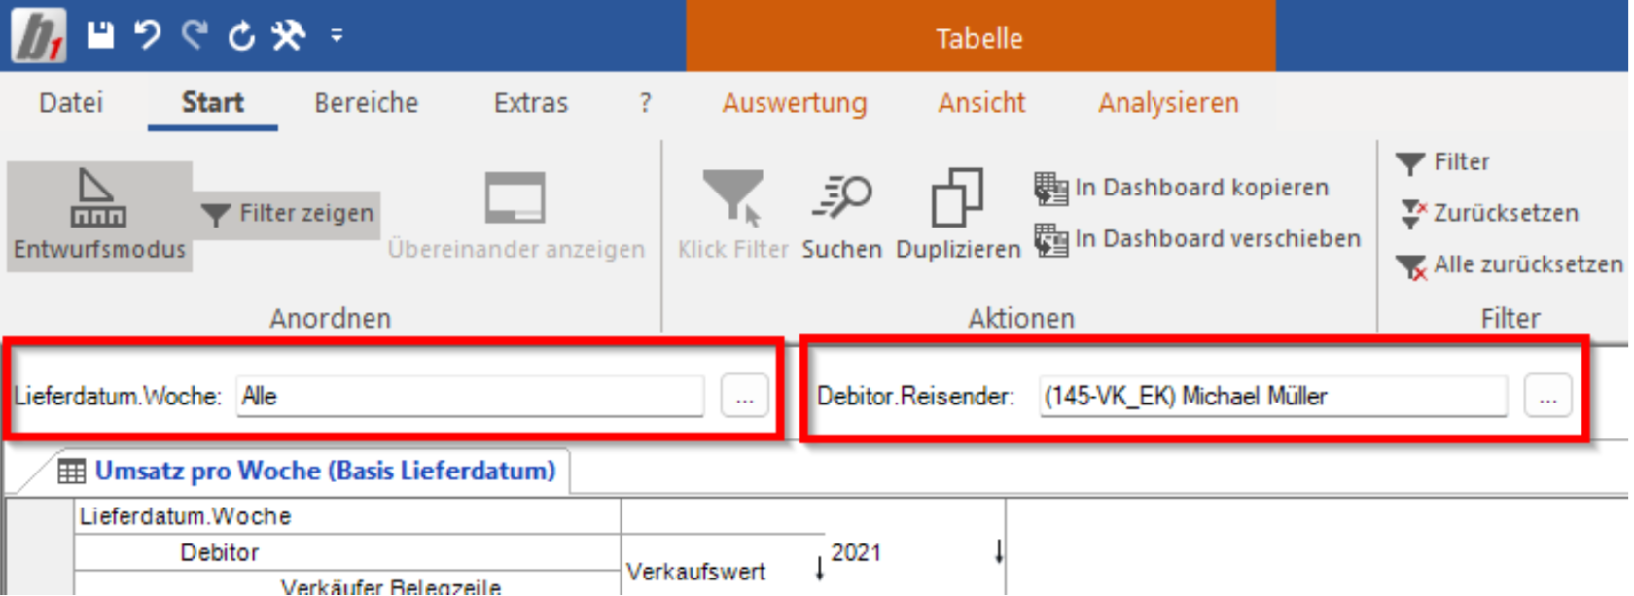Expand the quick access toolbar dropdown arrow
This screenshot has width=1634, height=596.
337,36
